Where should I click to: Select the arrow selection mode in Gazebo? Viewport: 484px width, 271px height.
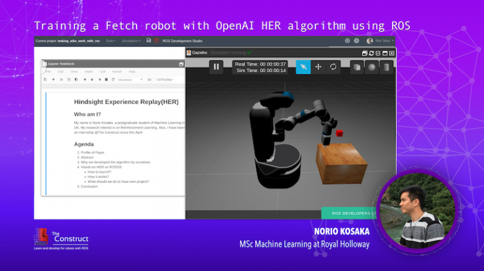pyautogui.click(x=303, y=67)
